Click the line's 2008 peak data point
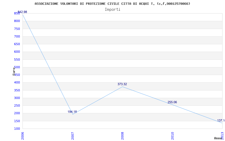Image resolution: width=225 pixels, height=141 pixels. pyautogui.click(x=122, y=87)
